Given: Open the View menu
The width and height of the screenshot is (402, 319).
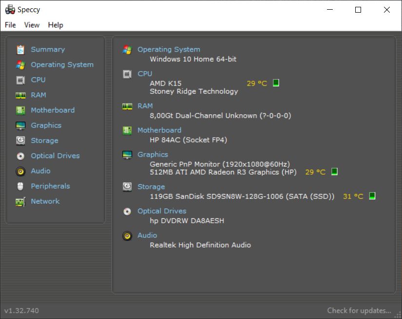Looking at the screenshot, I should click(32, 25).
